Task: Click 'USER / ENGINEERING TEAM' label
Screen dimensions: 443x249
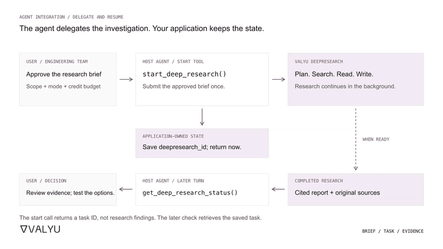Action: point(57,61)
